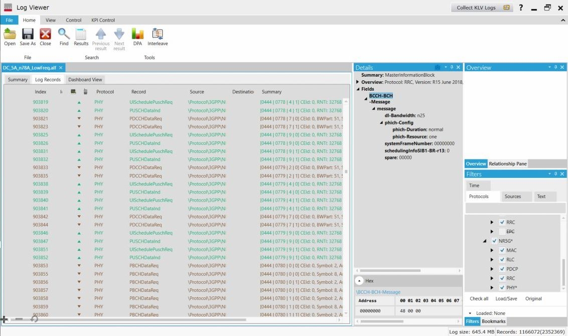Click the Collect KLV Logs button
This screenshot has width=568, height=336.
pyautogui.click(x=481, y=8)
